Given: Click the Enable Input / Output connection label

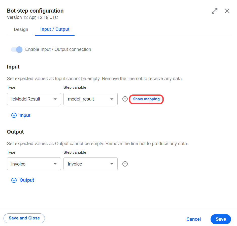Looking at the screenshot, I should [x=58, y=49].
